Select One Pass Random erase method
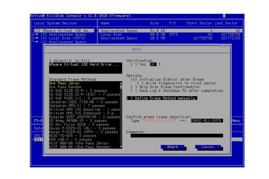 84,87
